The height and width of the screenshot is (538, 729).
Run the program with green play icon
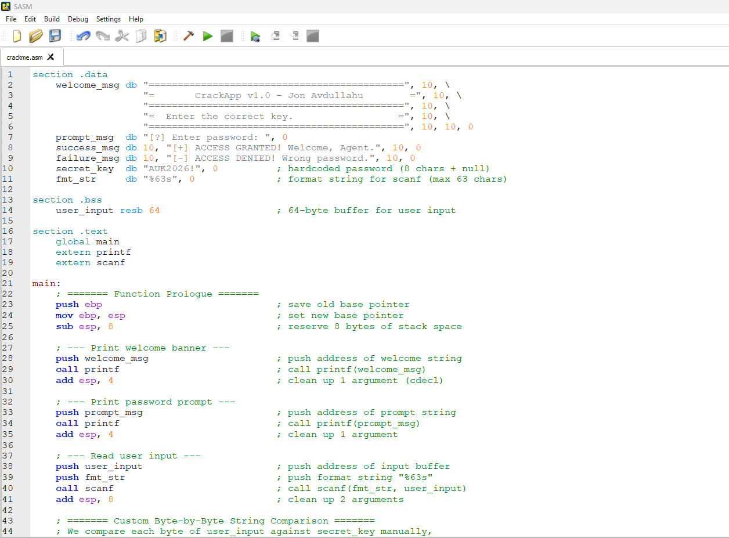point(208,36)
